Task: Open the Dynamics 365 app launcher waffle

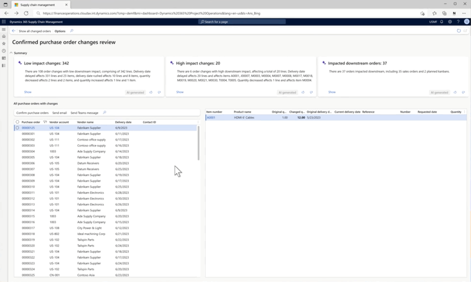Action: coord(4,22)
